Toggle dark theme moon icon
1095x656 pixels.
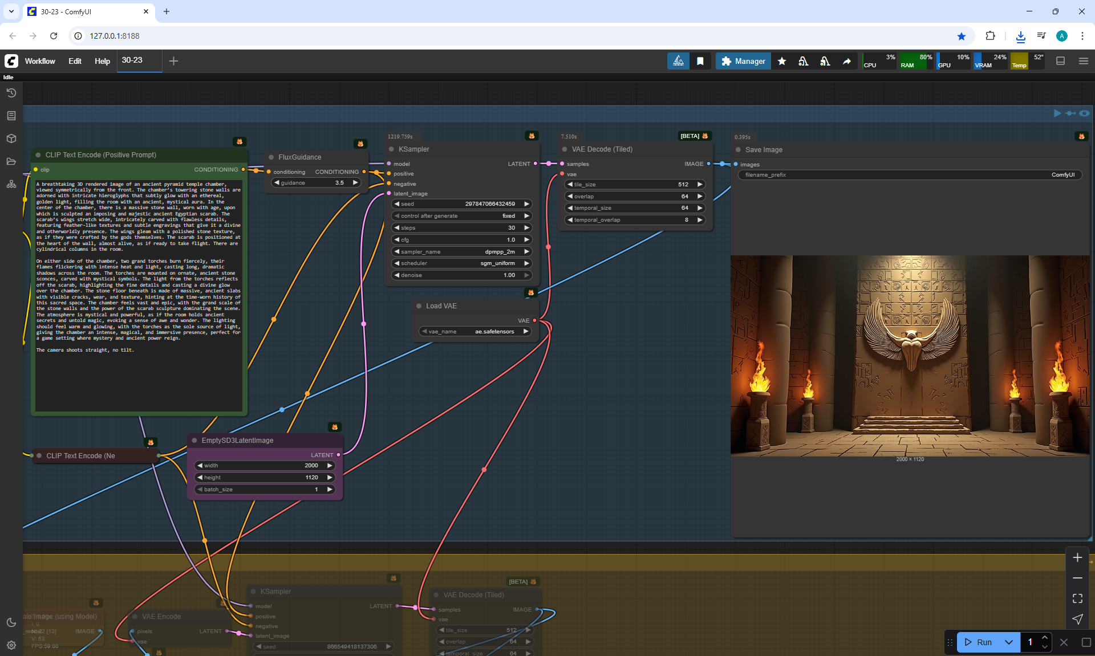(11, 622)
